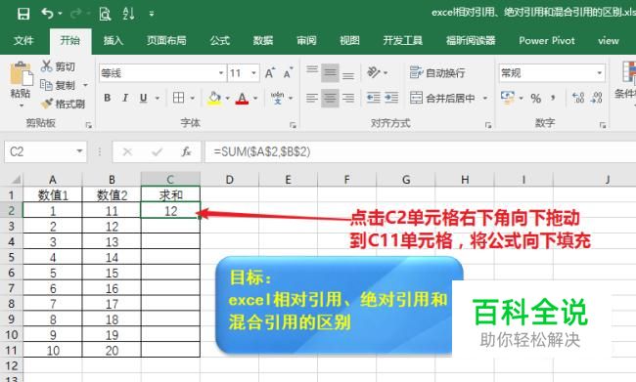Open the borders dropdown arrow
636x382 pixels.
[x=192, y=98]
